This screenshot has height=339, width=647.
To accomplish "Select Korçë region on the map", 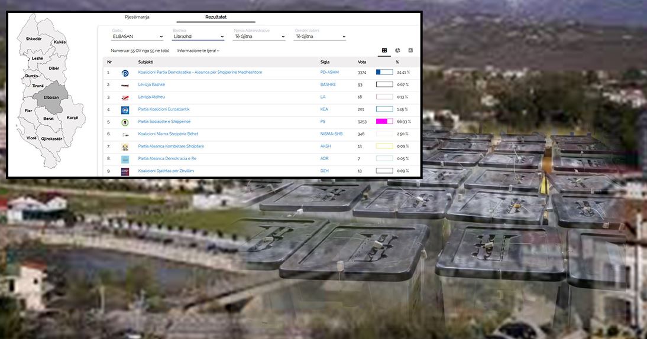I will [72, 118].
